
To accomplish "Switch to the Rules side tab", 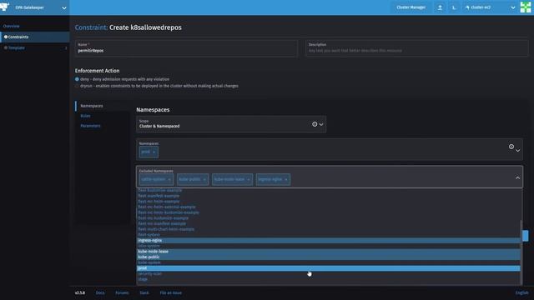I will (x=85, y=116).
